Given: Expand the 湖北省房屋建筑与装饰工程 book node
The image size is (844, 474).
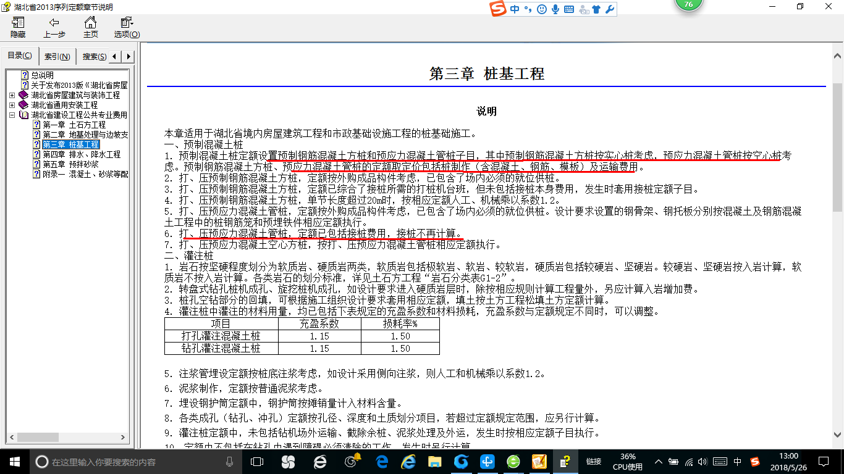Looking at the screenshot, I should (x=12, y=95).
